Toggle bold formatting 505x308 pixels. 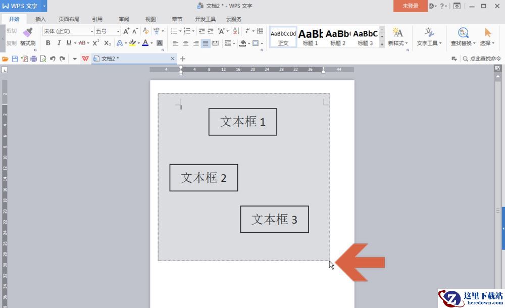click(x=48, y=43)
